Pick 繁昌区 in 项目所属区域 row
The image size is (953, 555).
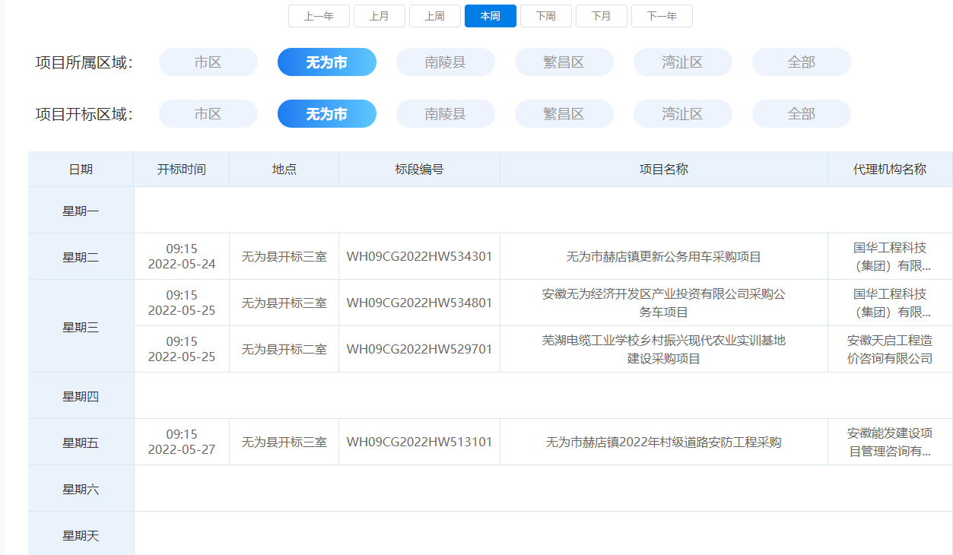[x=564, y=62]
